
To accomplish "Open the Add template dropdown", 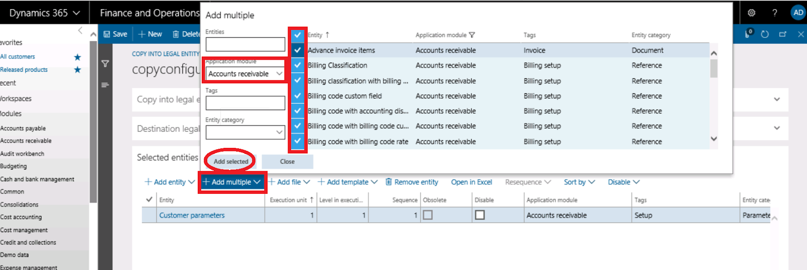I will click(x=348, y=182).
